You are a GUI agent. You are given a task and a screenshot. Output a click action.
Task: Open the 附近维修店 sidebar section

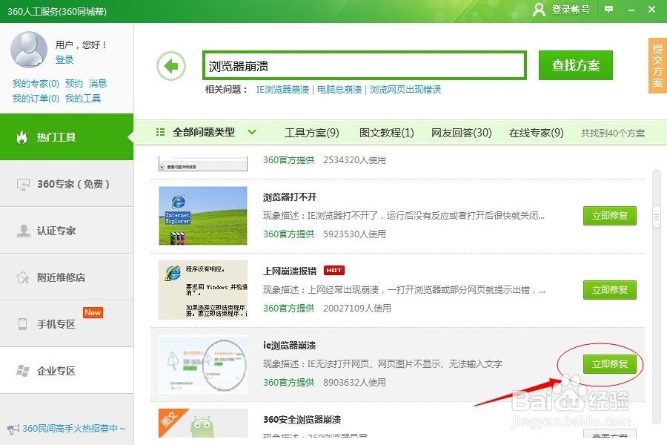pyautogui.click(x=67, y=277)
